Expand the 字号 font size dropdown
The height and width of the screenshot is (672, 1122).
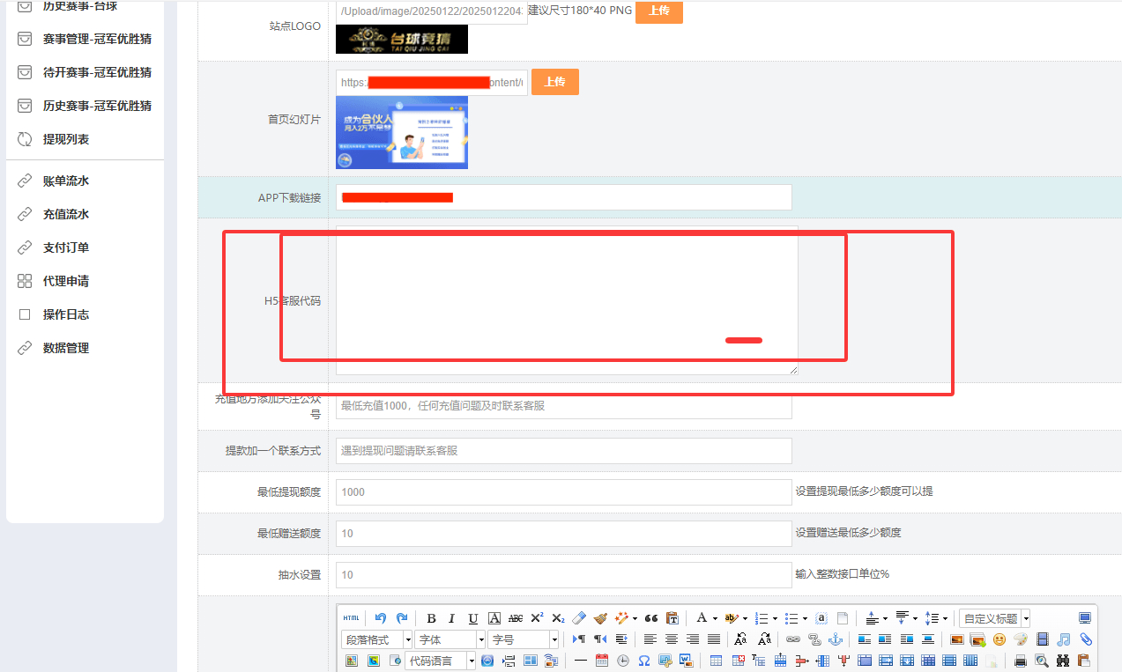click(524, 639)
